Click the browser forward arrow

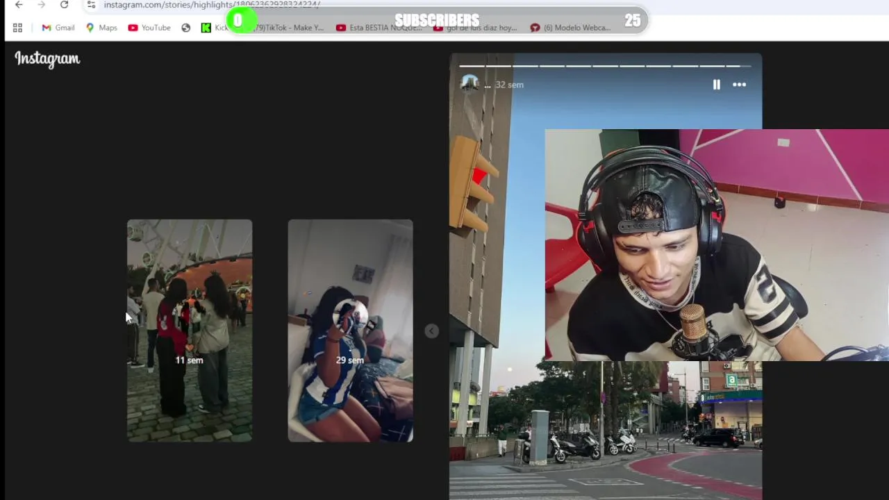[42, 5]
